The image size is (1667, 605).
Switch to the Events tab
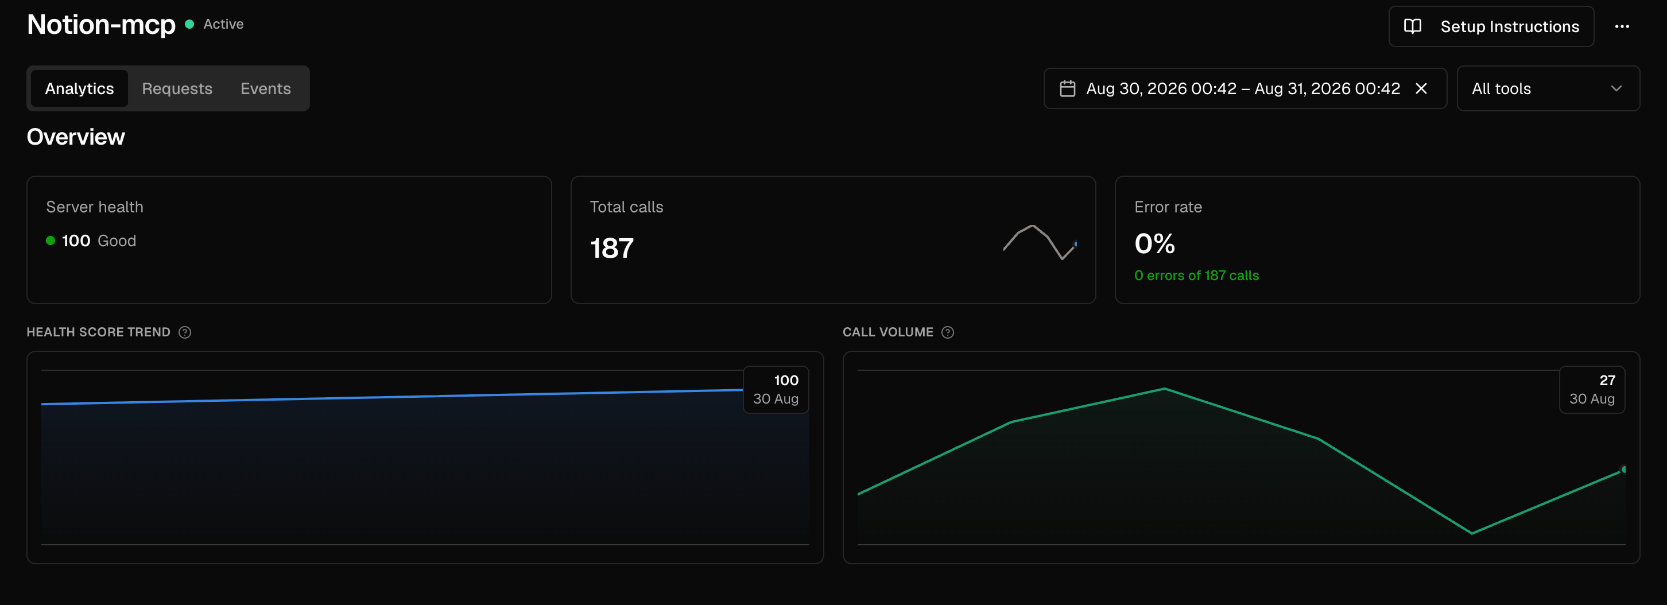[265, 88]
